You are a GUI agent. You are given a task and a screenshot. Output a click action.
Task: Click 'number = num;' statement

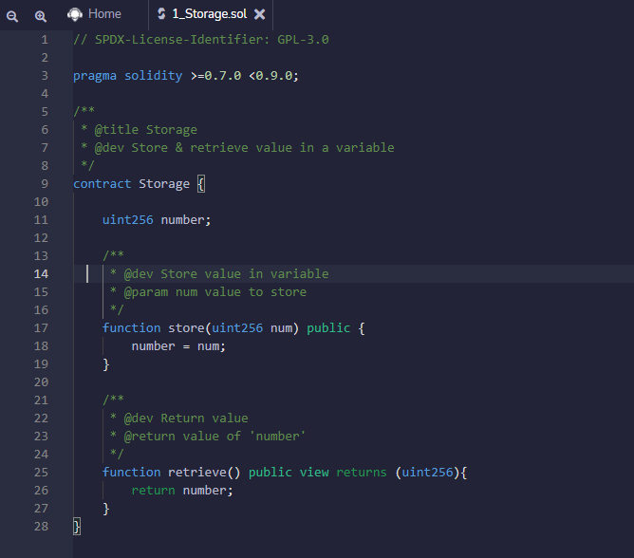point(178,346)
